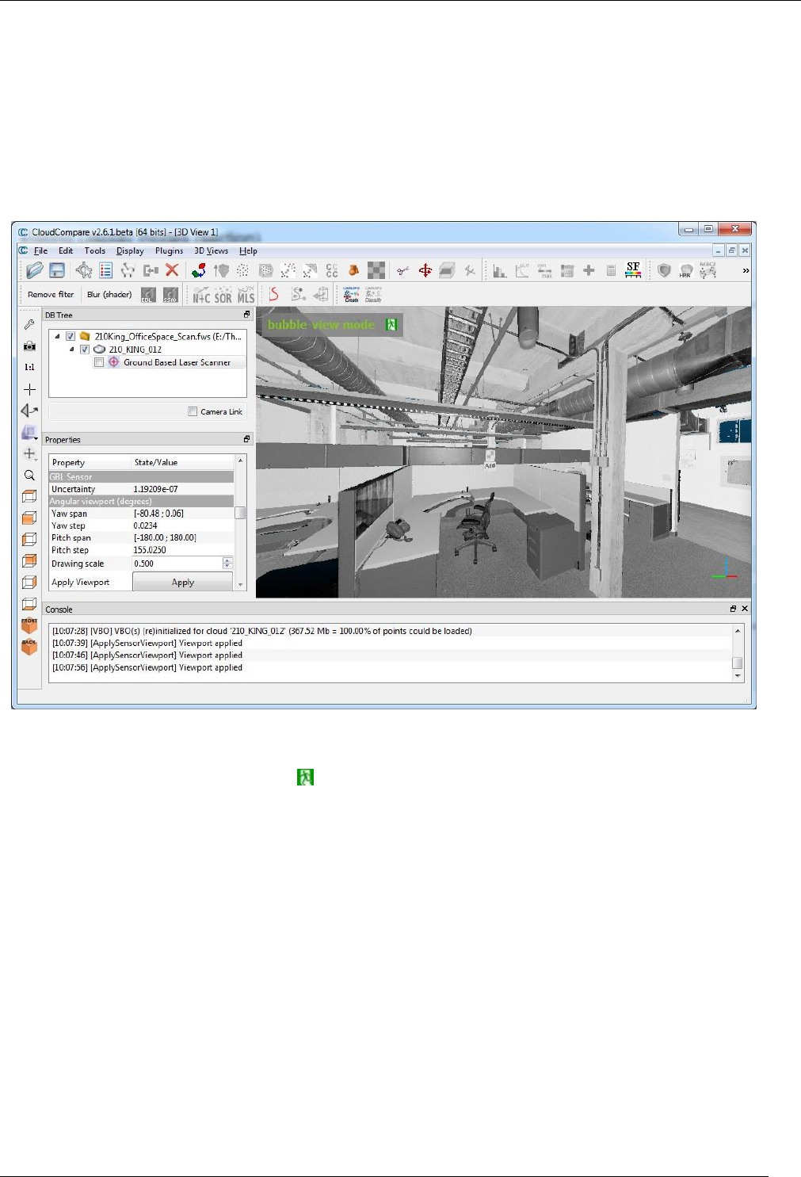The width and height of the screenshot is (801, 1177).
Task: Click the FRONT view cube icon
Action: [29, 625]
